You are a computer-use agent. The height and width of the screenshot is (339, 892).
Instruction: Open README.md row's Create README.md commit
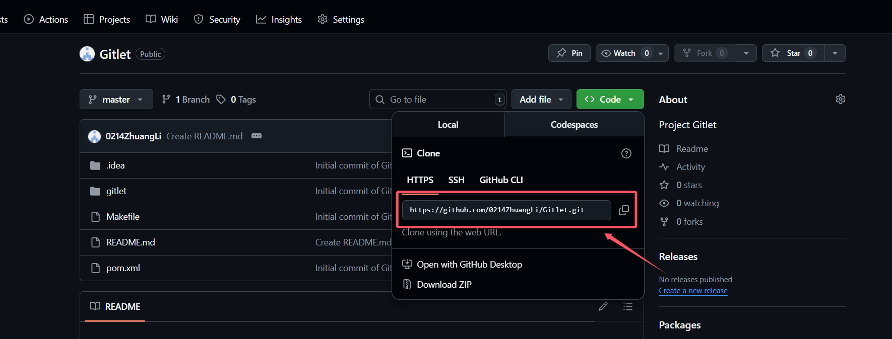(353, 242)
